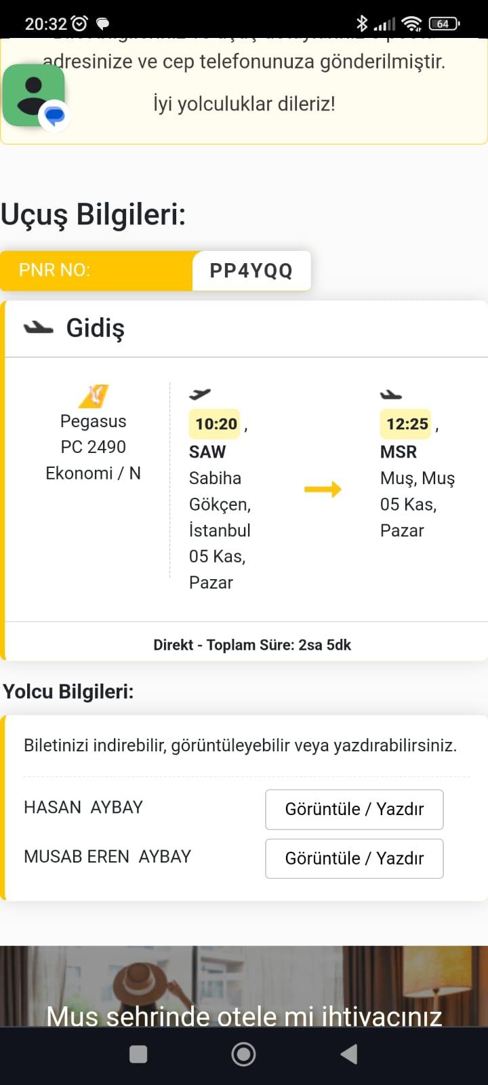Viewport: 488px width, 1085px height.
Task: Tap the passenger name HASAN AYBAY
Action: click(83, 807)
